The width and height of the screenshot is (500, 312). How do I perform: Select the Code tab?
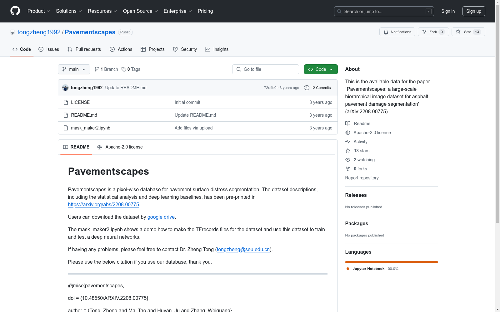tap(22, 49)
